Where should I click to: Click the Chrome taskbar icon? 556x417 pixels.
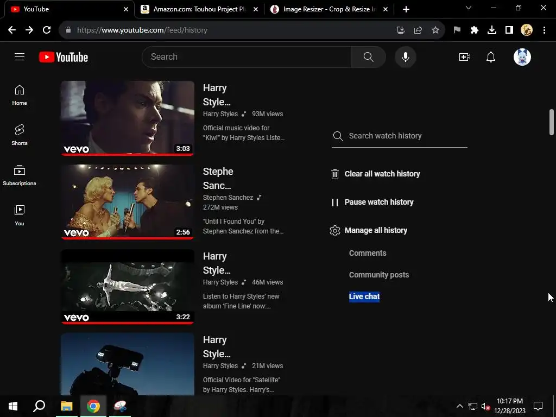[93, 406]
